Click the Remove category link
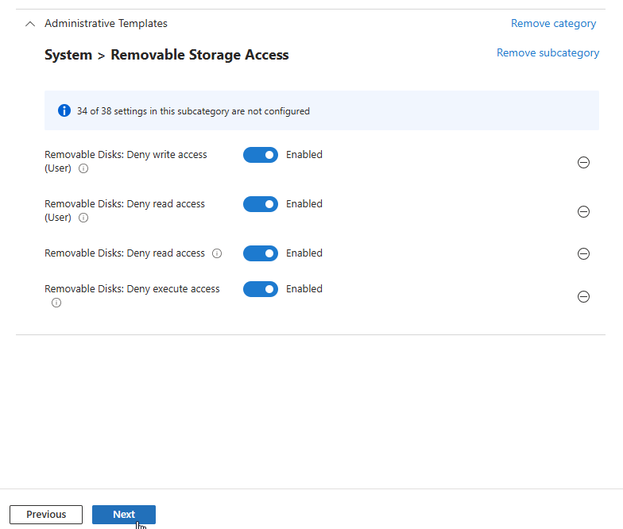The width and height of the screenshot is (623, 529). coord(553,24)
